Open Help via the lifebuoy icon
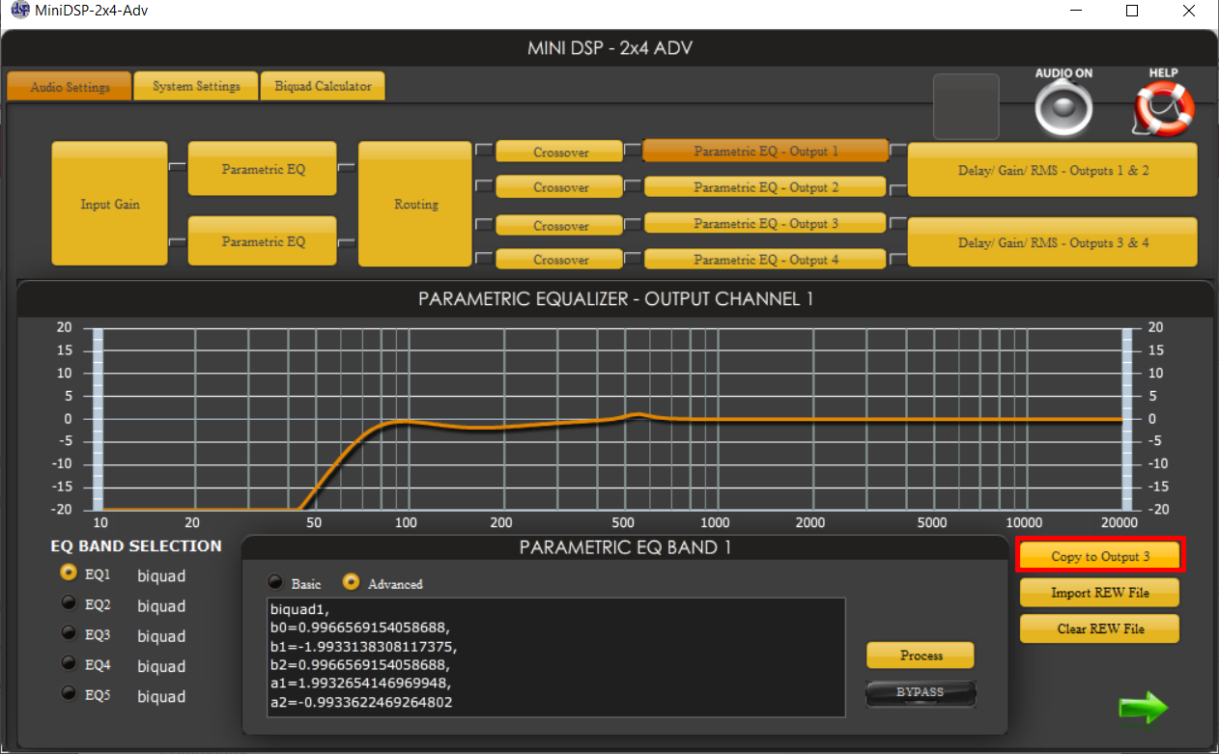Viewport: 1219px width, 754px height. pyautogui.click(x=1163, y=108)
